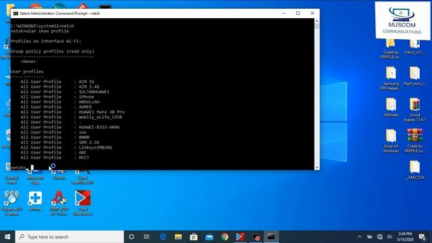
Task: Click the Command Prompt window title text
Action: pyautogui.click(x=60, y=13)
